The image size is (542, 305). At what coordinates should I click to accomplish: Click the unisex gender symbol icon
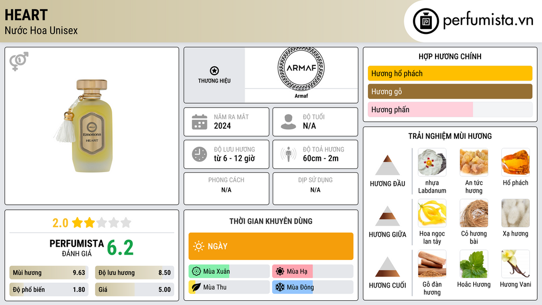pos(19,61)
